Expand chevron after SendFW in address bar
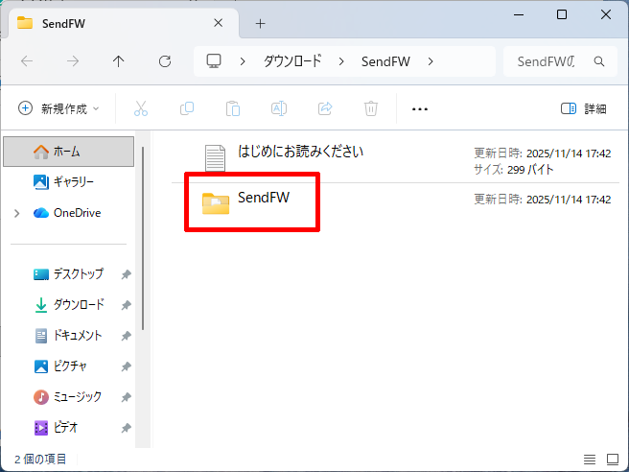Image resolution: width=629 pixels, height=472 pixels. 431,61
